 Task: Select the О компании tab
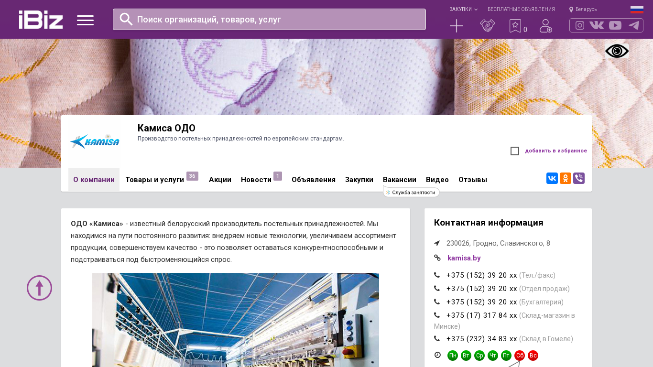[x=94, y=180]
